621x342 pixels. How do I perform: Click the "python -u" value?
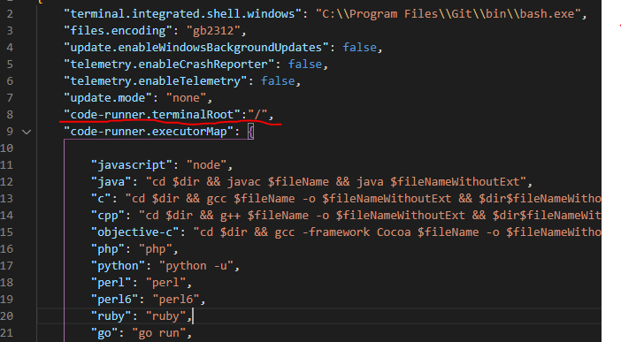click(x=196, y=266)
